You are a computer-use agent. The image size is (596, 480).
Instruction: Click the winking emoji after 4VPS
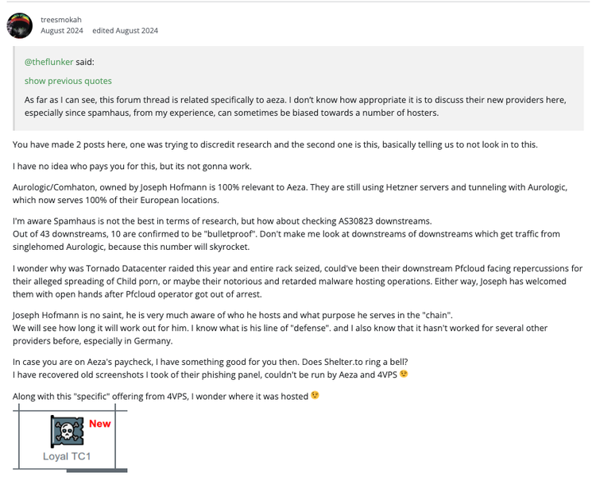[x=404, y=374]
